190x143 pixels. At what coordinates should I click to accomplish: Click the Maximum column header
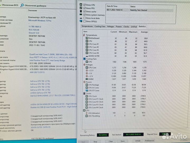pos(133,32)
